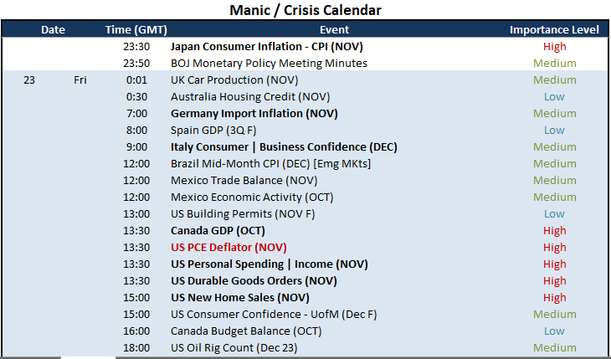The width and height of the screenshot is (611, 359).
Task: Click the Importance Level column header
Action: (554, 29)
